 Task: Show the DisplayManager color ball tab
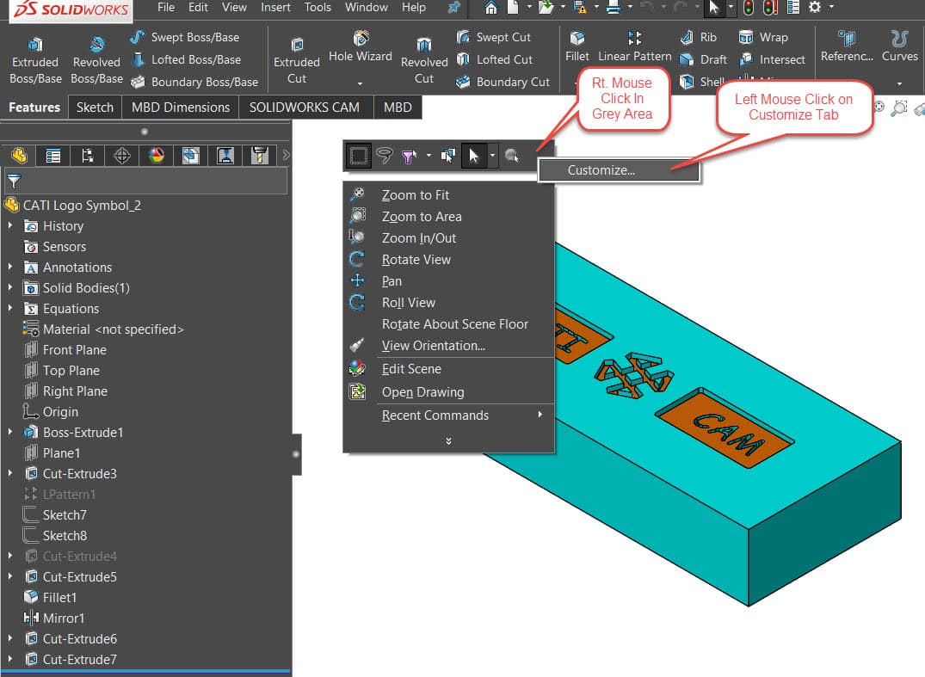click(x=157, y=156)
